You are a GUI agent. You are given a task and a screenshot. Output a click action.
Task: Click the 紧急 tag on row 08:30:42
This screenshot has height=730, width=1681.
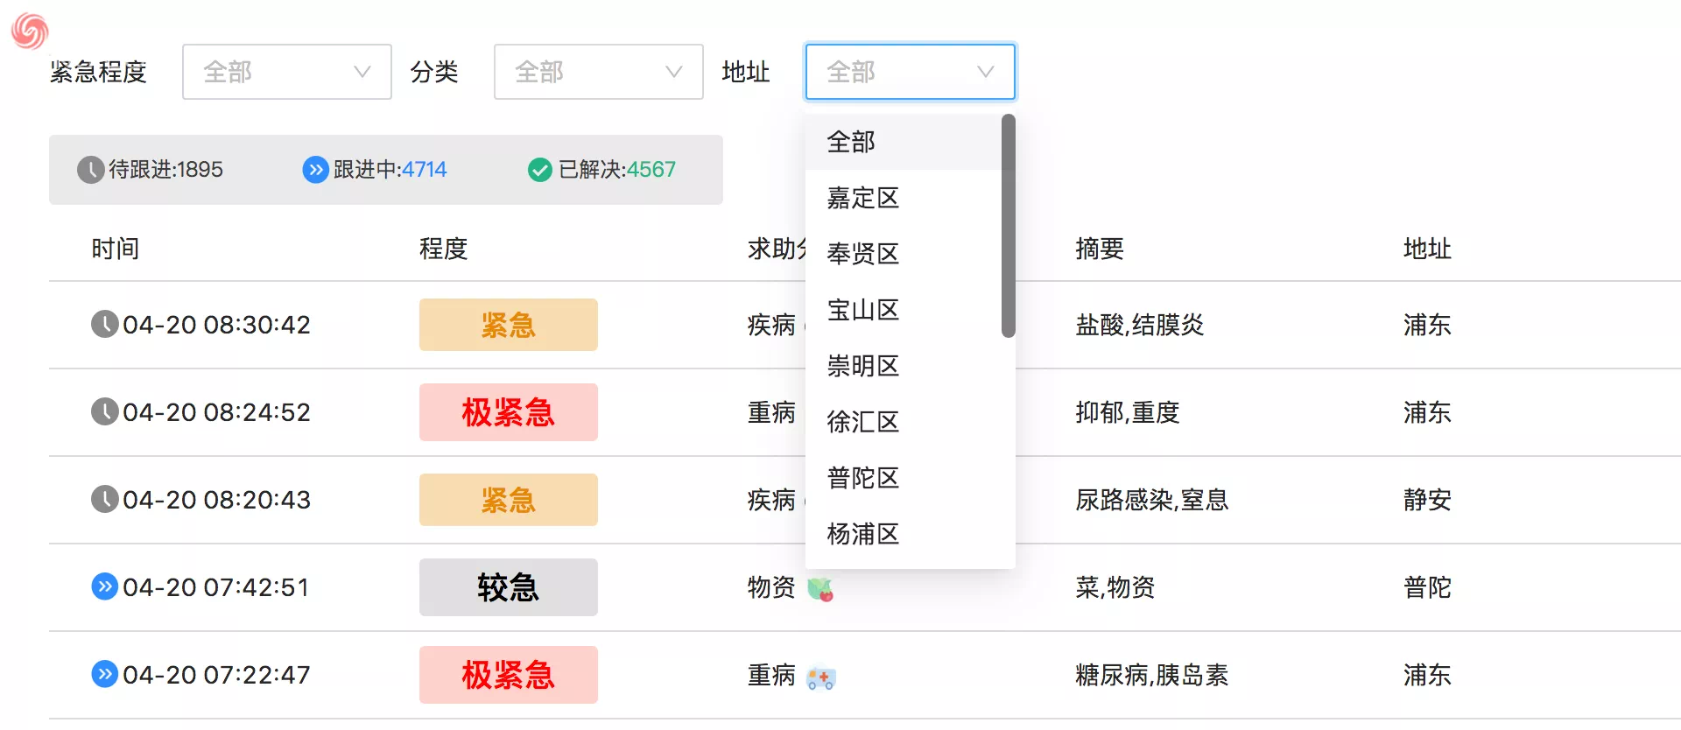[509, 325]
